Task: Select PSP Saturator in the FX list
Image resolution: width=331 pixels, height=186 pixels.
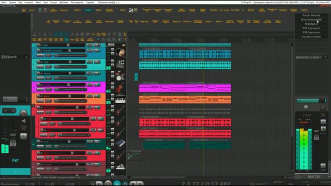Action: point(311,32)
